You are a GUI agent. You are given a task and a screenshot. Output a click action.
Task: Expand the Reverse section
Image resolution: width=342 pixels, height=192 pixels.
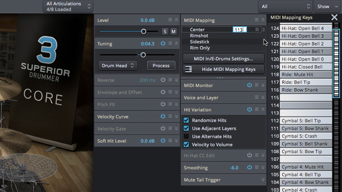pyautogui.click(x=177, y=80)
